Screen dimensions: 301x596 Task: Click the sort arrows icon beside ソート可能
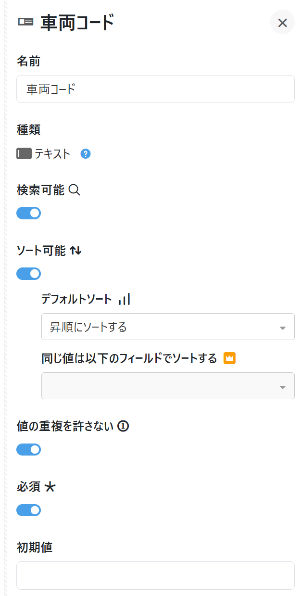click(75, 251)
